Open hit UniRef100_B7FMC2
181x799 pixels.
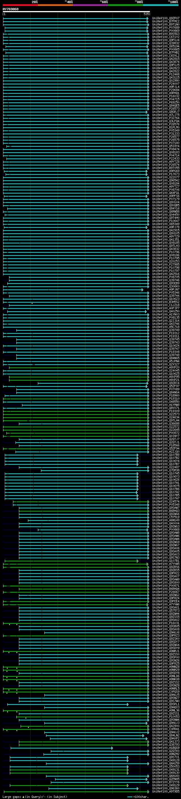[x=165, y=22]
